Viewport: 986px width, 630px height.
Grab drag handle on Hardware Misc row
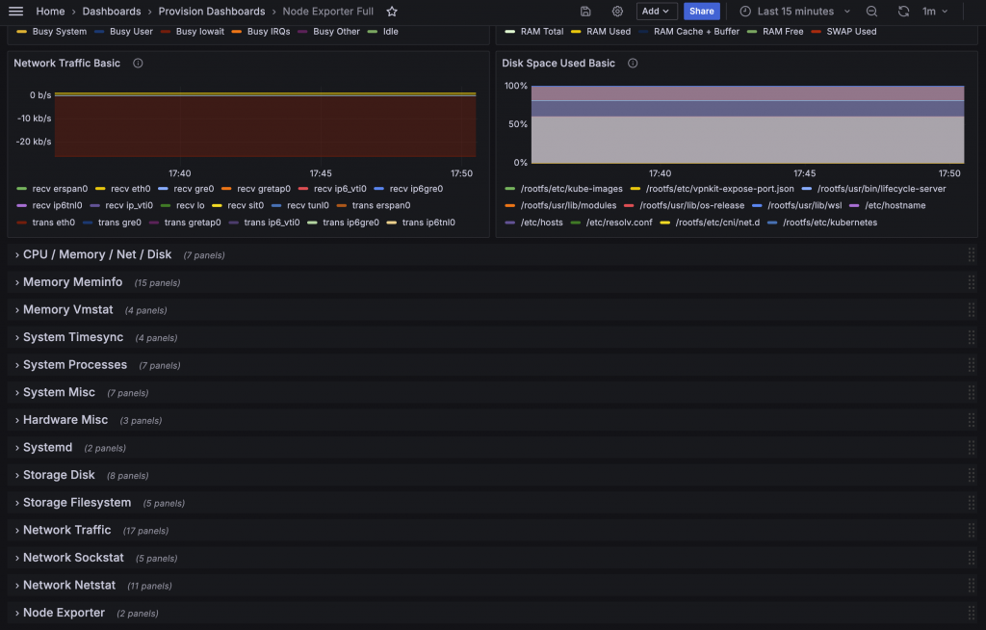pyautogui.click(x=972, y=420)
